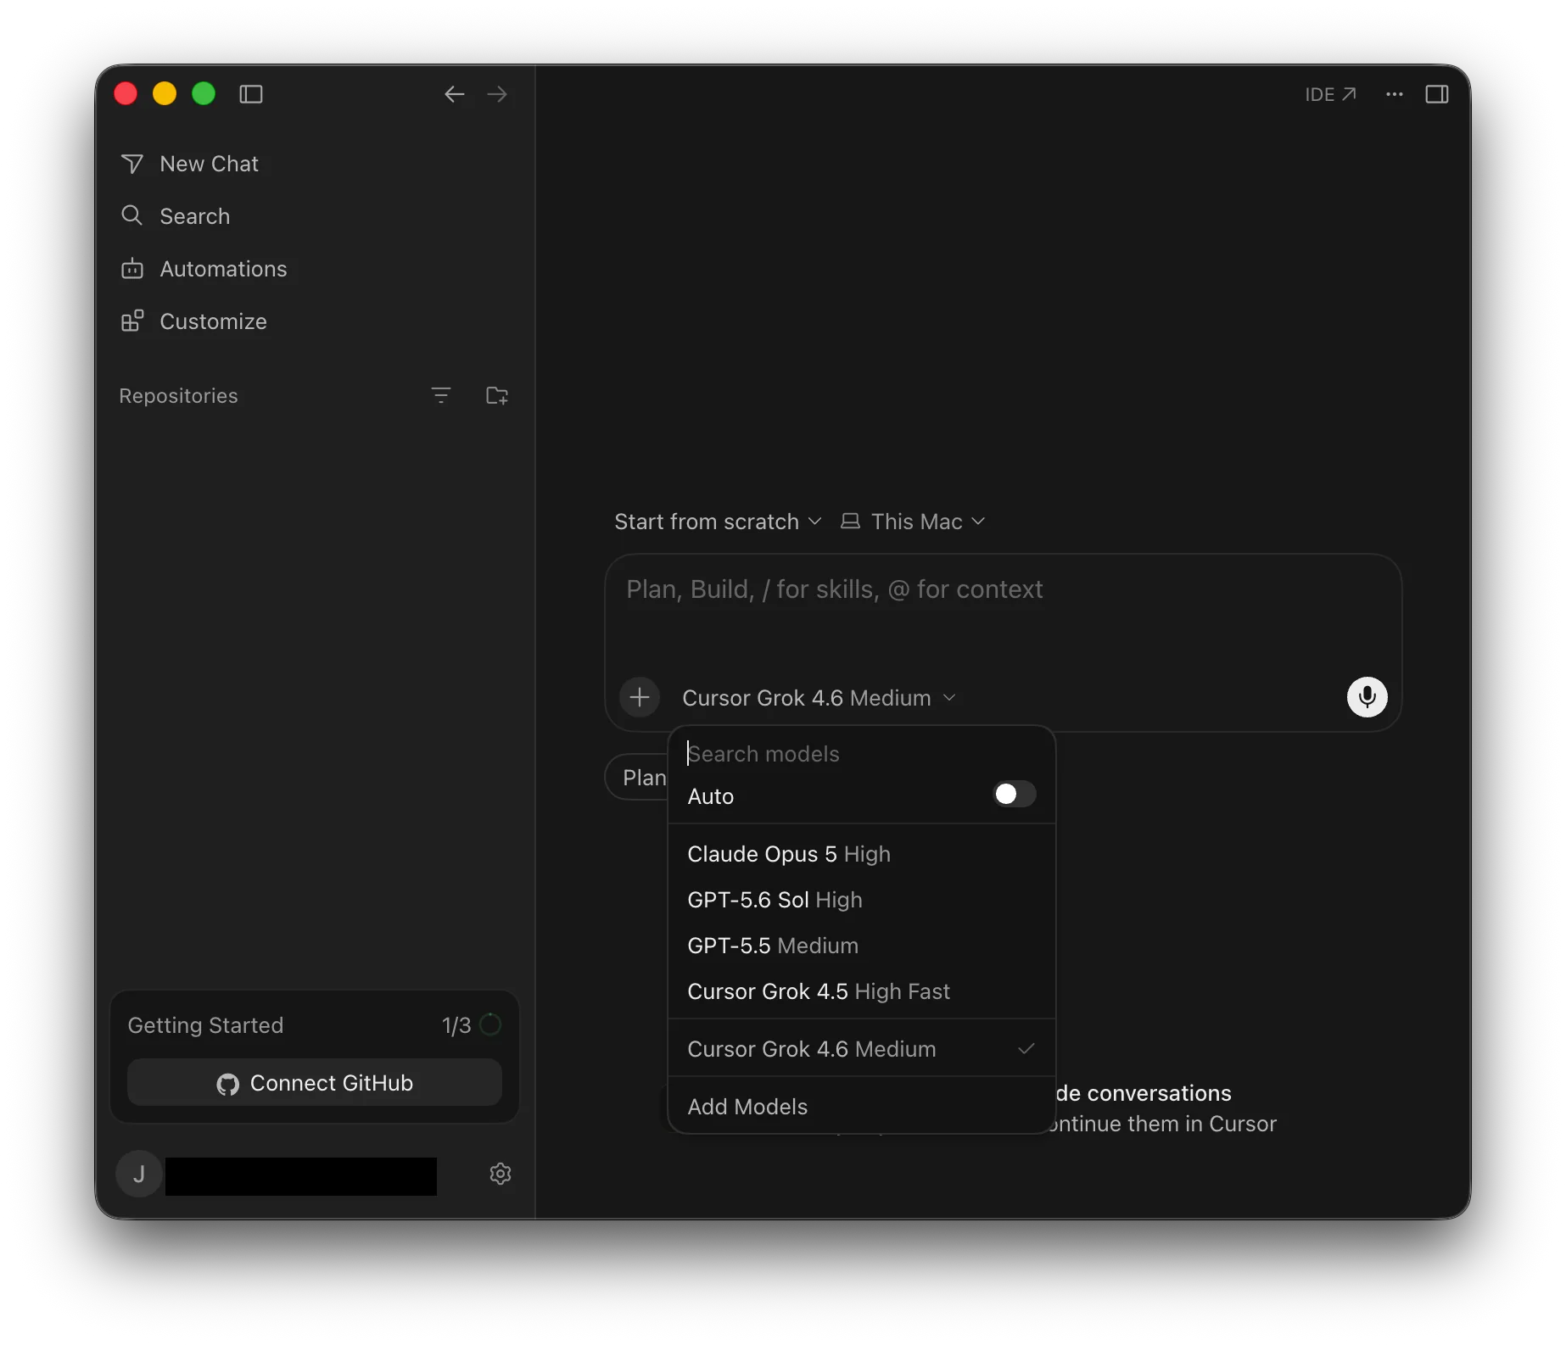Filter the Repositories list

tap(441, 395)
